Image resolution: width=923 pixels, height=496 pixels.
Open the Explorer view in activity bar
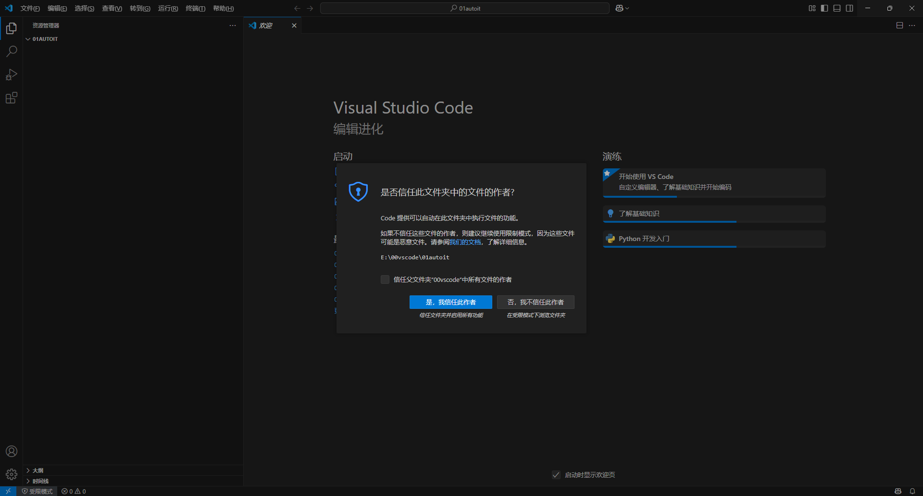pos(12,28)
